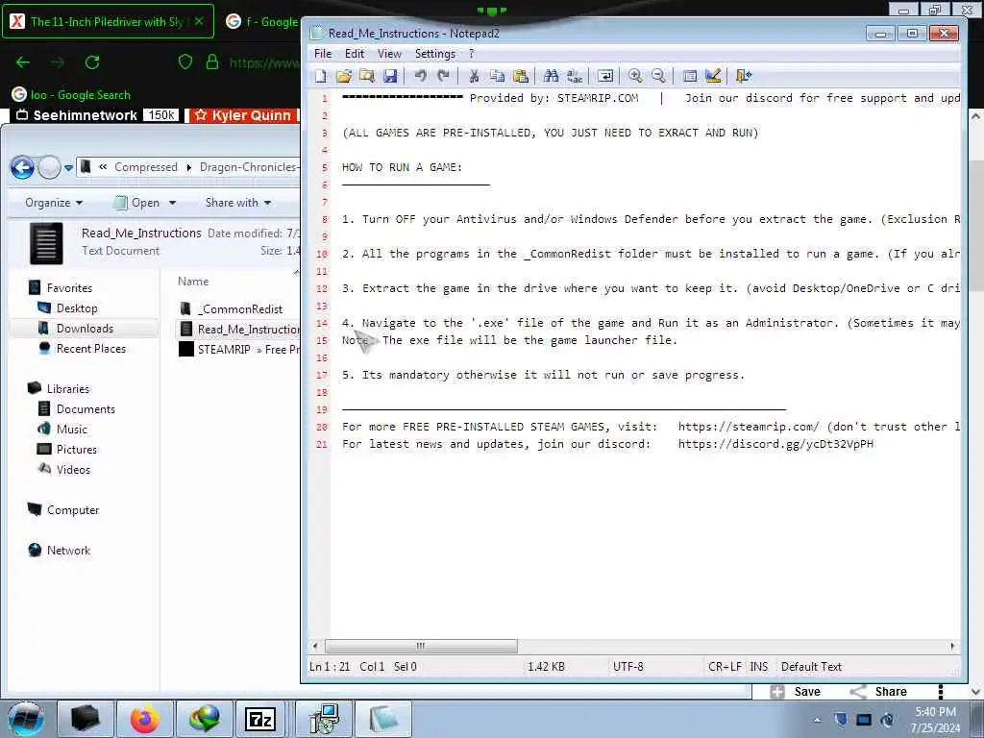Open Firefox from the taskbar
Viewport: 984px width, 738px height.
[x=145, y=719]
